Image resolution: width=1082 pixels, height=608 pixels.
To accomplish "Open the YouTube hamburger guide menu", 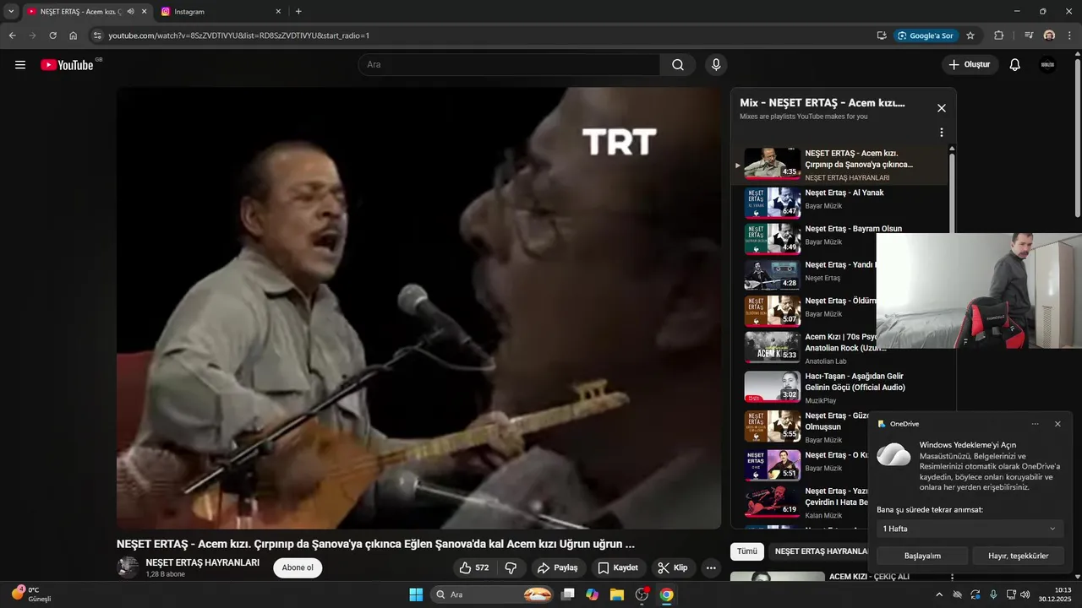I will click(20, 65).
